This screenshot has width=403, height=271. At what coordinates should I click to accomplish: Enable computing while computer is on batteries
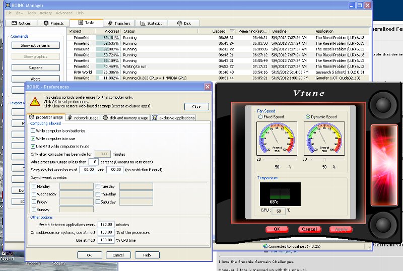tap(33, 130)
